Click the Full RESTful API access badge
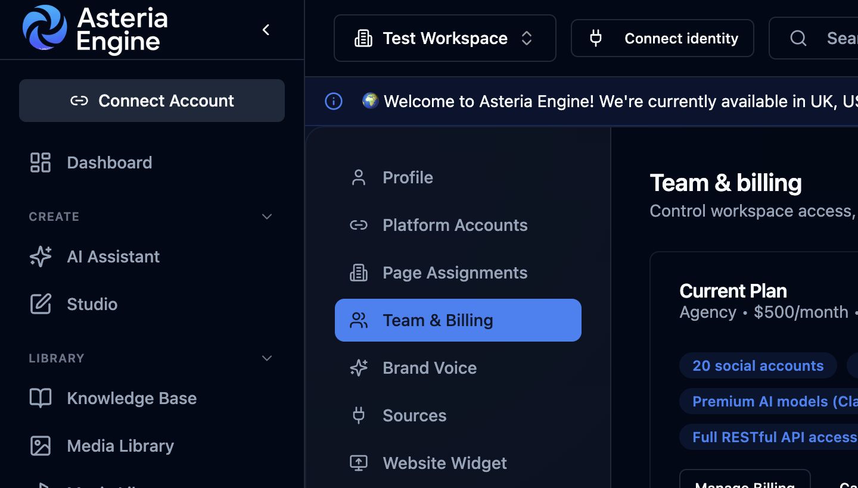Image resolution: width=858 pixels, height=488 pixels. 769,437
